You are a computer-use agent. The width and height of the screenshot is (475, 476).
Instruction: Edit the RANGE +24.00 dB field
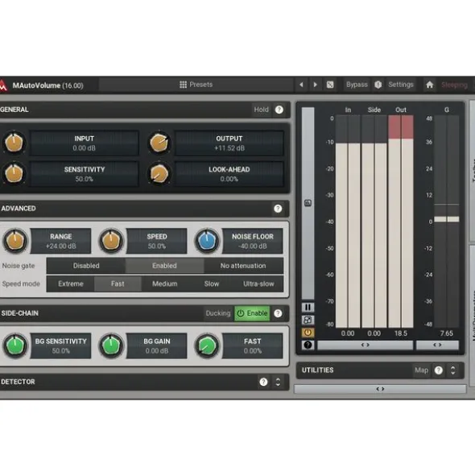point(60,241)
